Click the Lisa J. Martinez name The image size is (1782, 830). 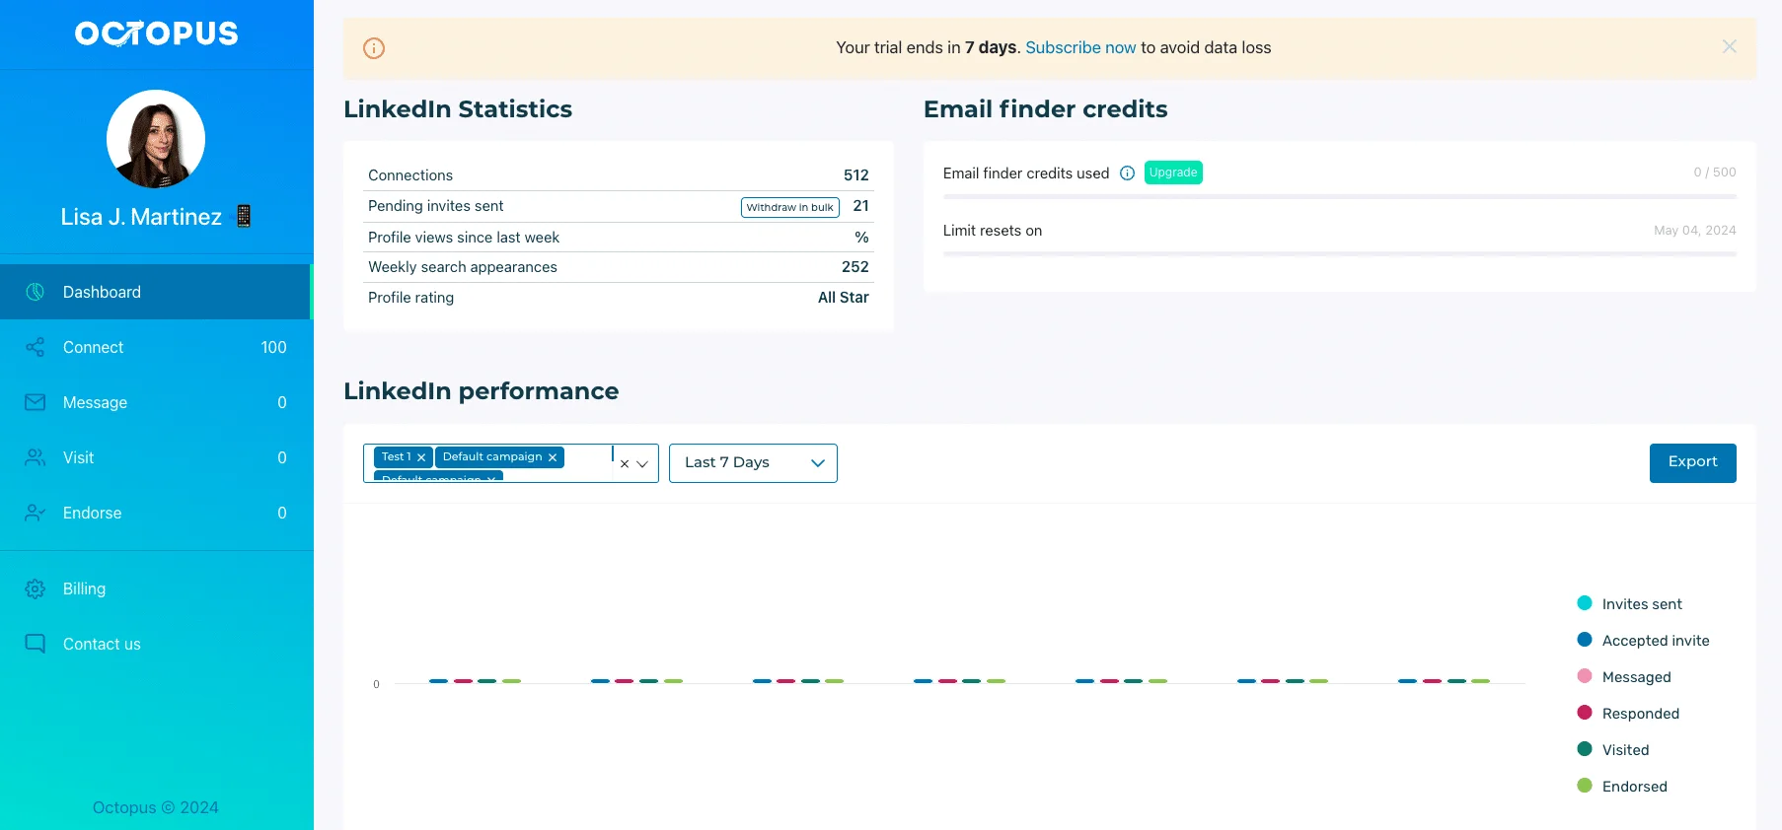(x=141, y=217)
